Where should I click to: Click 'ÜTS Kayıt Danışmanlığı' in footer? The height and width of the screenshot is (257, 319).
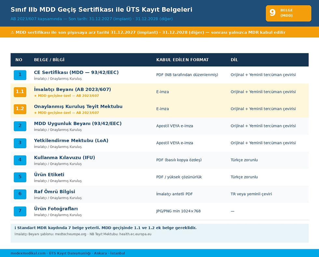point(70,253)
